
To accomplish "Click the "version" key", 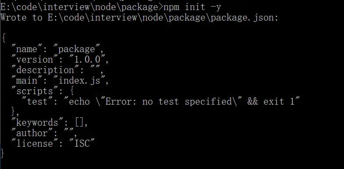I will point(35,60).
